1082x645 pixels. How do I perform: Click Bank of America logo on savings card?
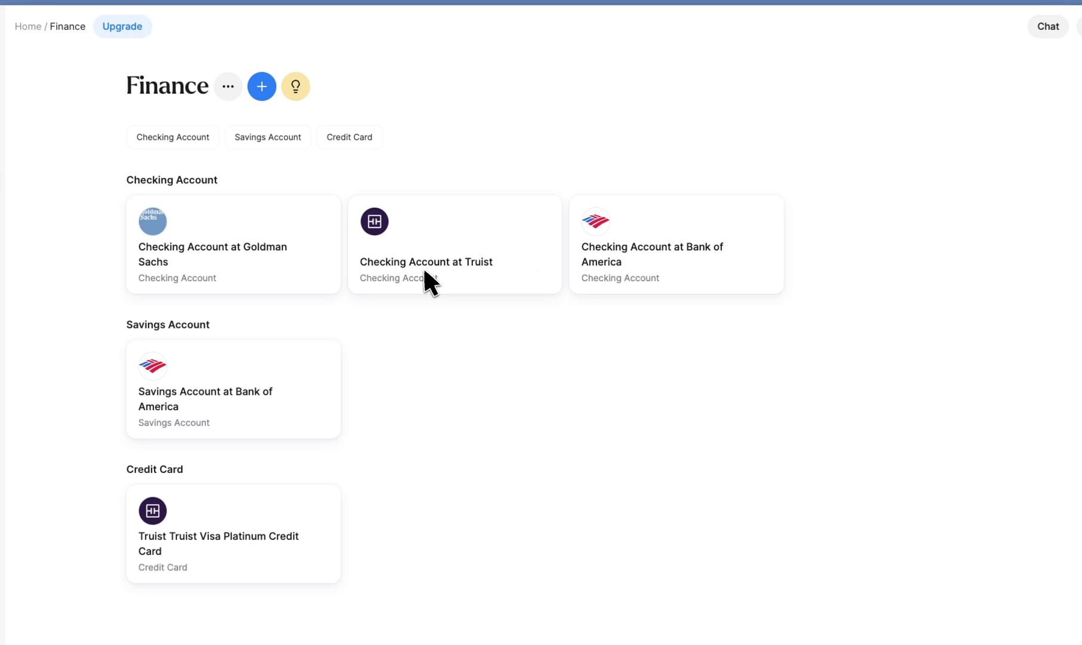[x=153, y=366]
